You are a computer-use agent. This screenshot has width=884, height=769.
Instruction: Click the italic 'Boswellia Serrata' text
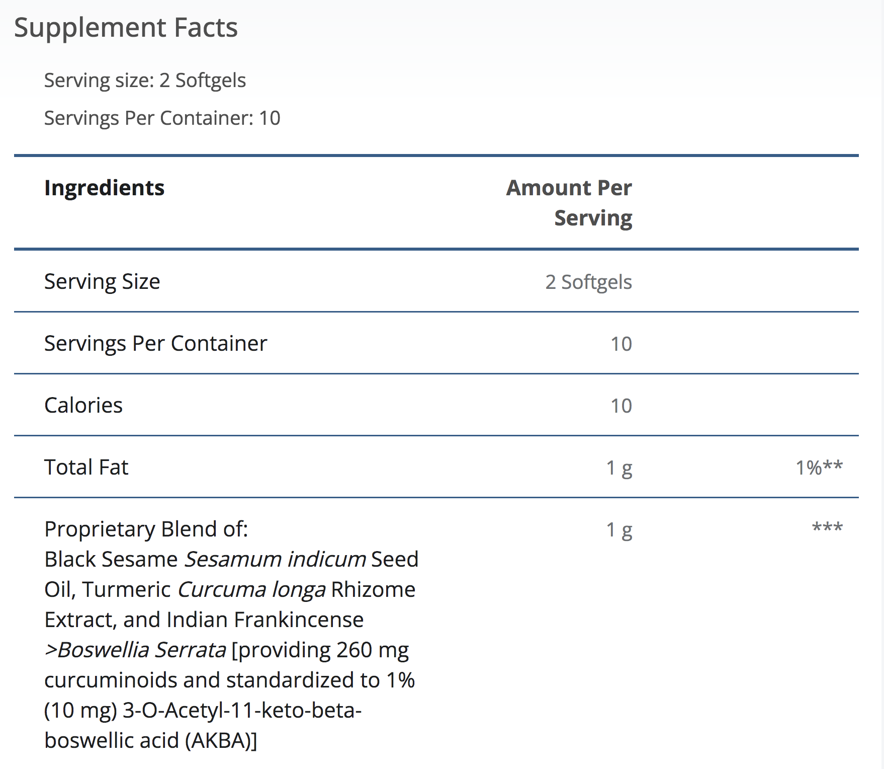[141, 650]
